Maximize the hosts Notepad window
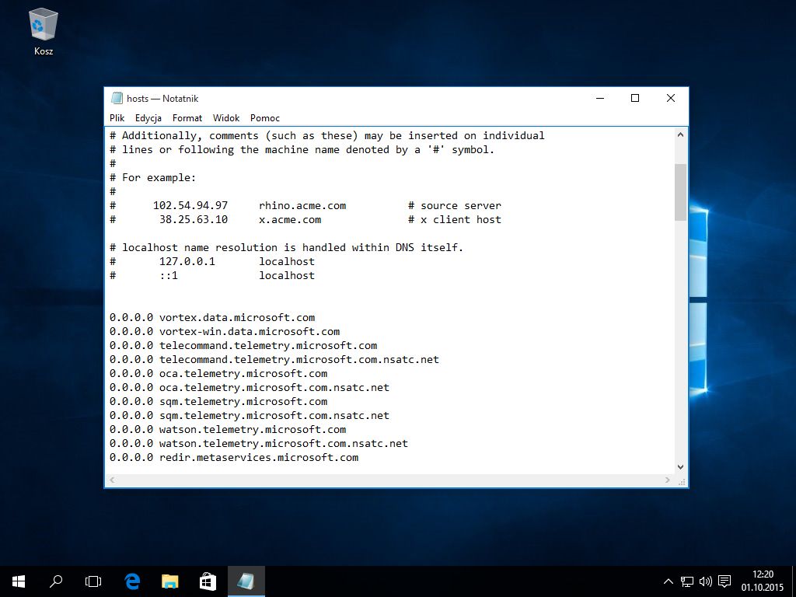 pyautogui.click(x=635, y=98)
